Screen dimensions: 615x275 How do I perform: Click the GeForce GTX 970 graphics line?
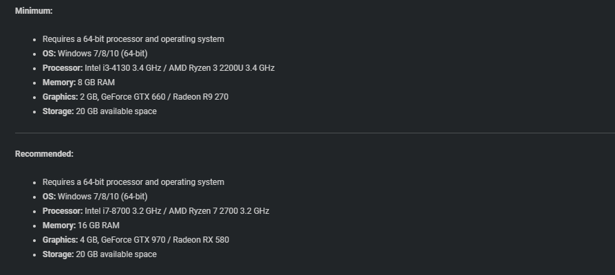click(136, 240)
